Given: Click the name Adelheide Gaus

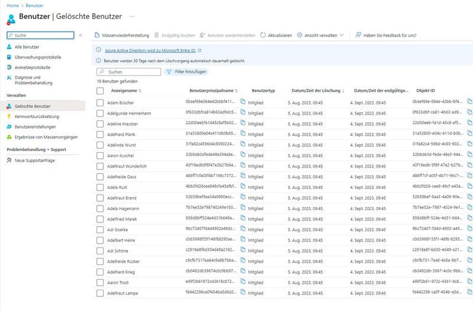Looking at the screenshot, I should coord(122,176).
